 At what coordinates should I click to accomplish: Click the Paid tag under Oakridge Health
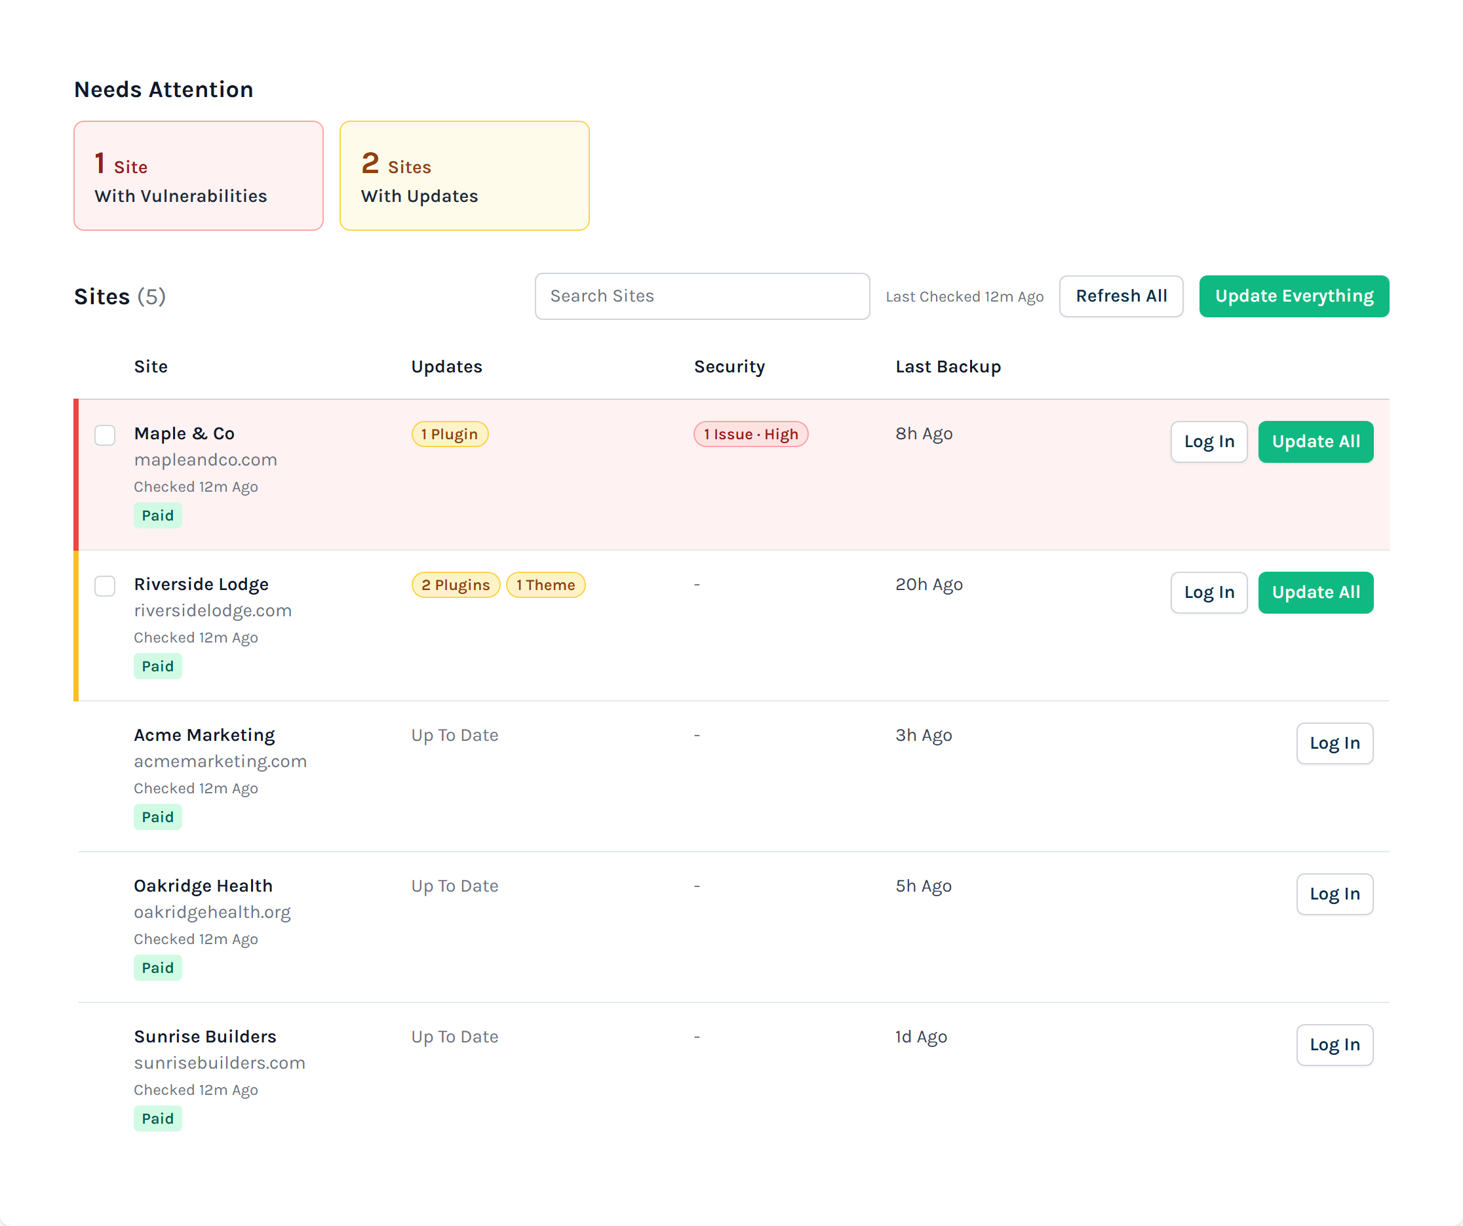click(157, 968)
